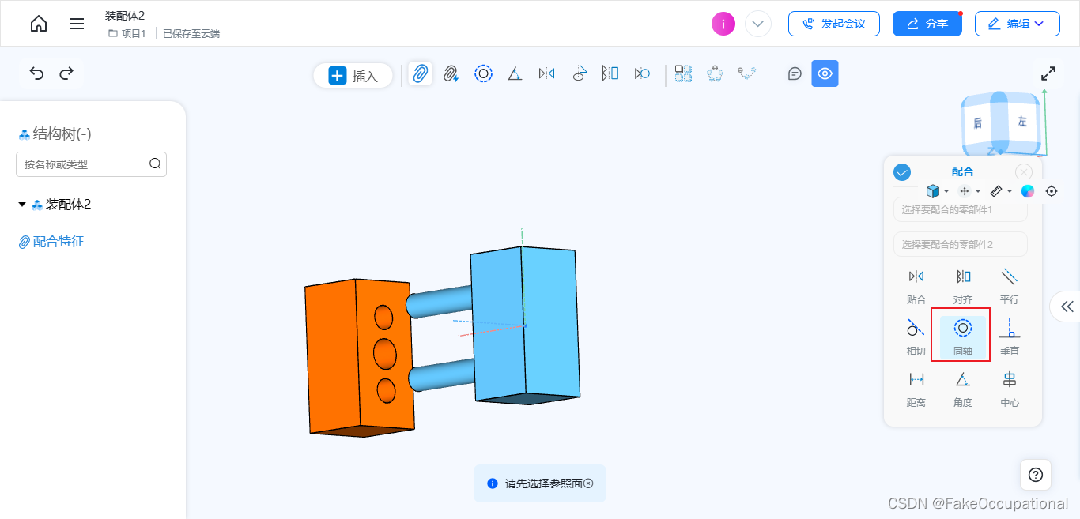The width and height of the screenshot is (1080, 519).
Task: Click the search magnifier in tree panel
Action: 155,164
